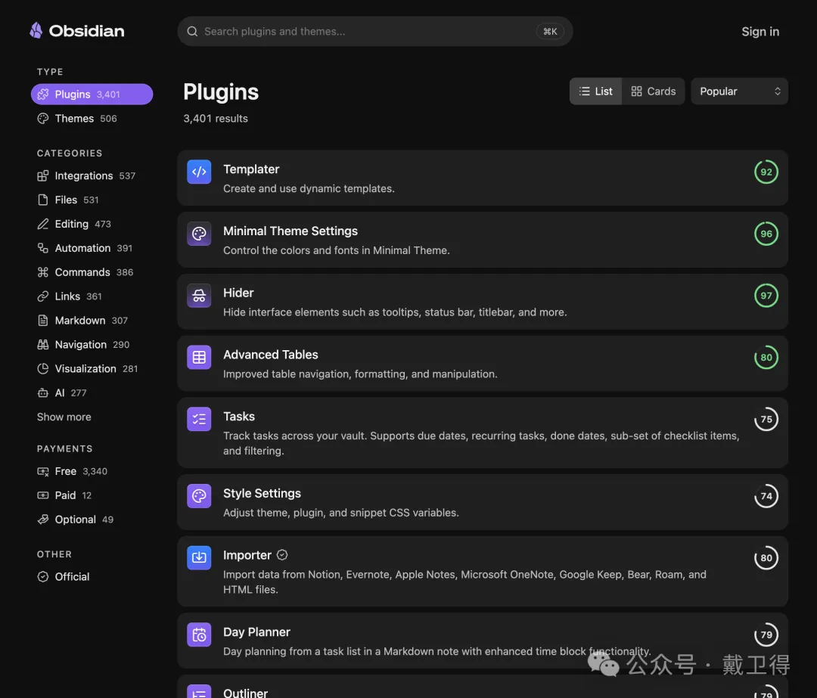The width and height of the screenshot is (817, 698).
Task: Click the ⌘K shortcut badge
Action: coord(550,31)
